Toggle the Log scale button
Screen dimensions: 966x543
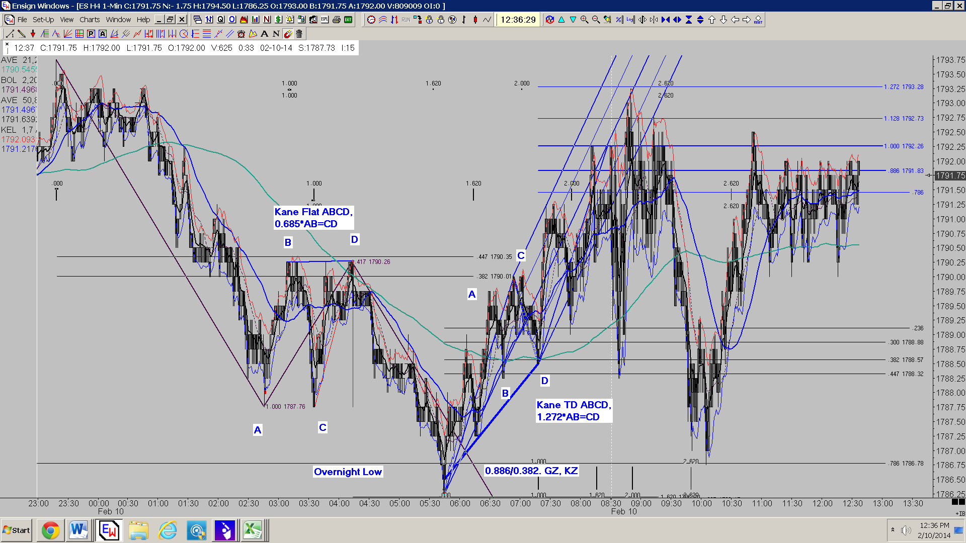[630, 20]
